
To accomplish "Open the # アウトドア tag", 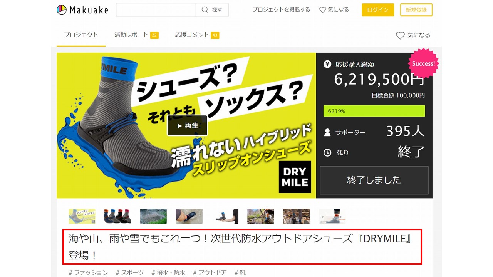I will 210,273.
